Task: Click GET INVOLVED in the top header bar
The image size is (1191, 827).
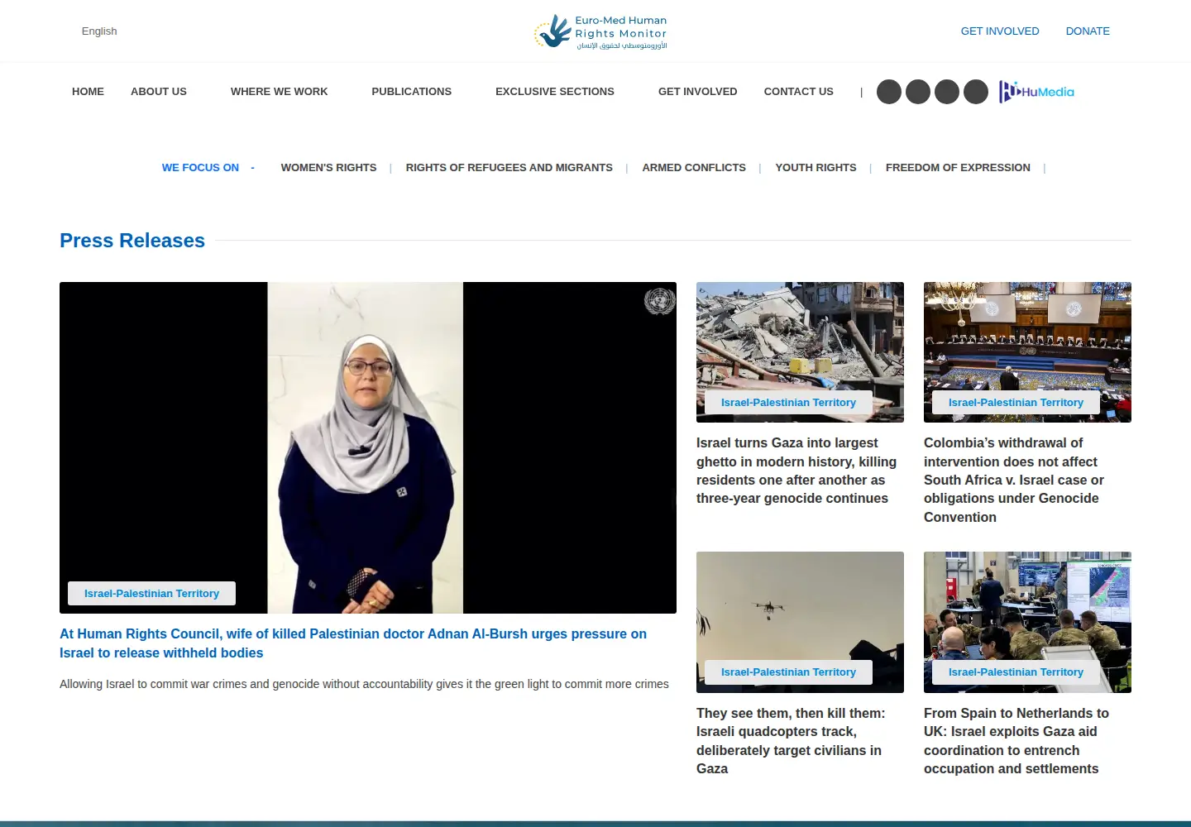Action: coord(1000,31)
